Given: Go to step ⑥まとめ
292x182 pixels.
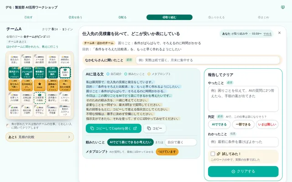Looking at the screenshot, I should (x=263, y=17).
